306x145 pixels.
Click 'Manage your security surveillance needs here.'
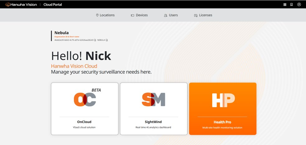[101, 72]
